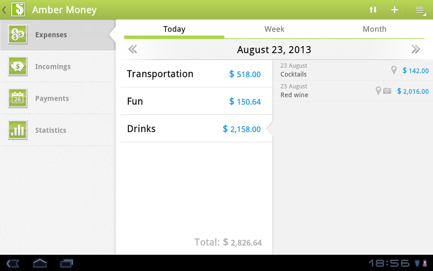Select the Today tab

pyautogui.click(x=174, y=29)
